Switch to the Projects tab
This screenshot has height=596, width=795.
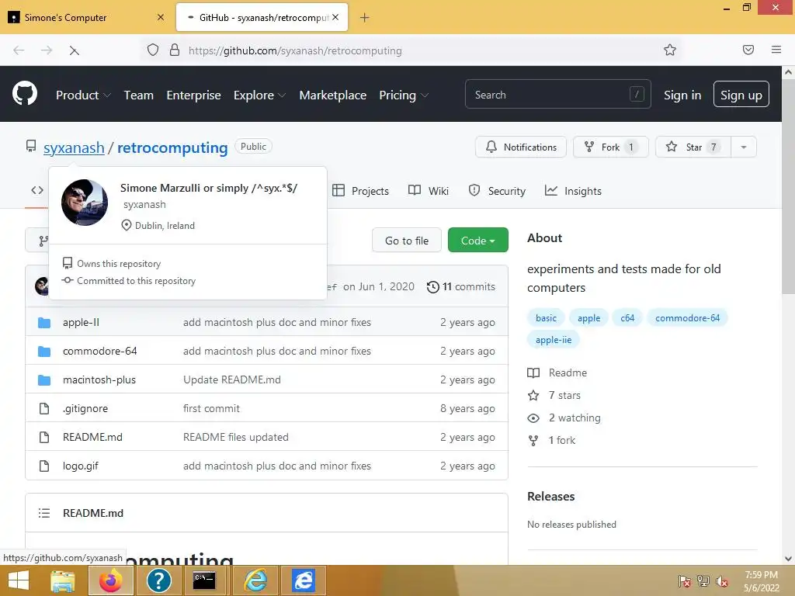(360, 191)
